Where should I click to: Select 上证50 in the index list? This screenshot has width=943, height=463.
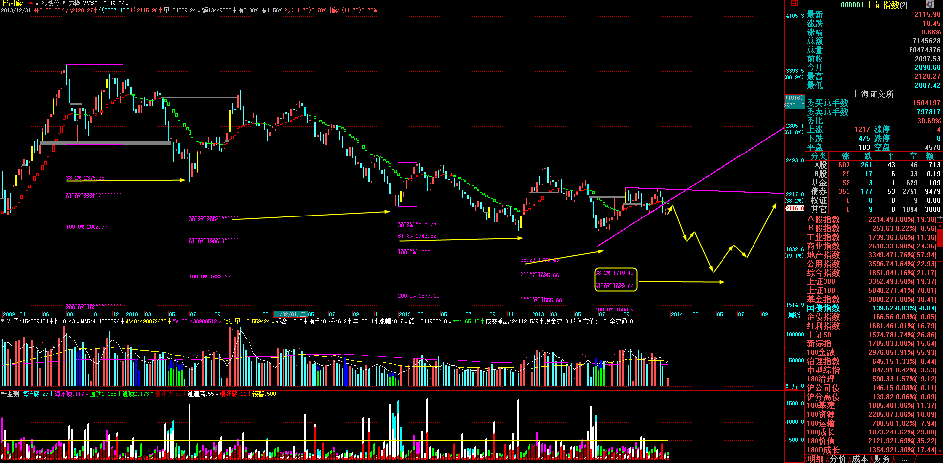pyautogui.click(x=819, y=335)
